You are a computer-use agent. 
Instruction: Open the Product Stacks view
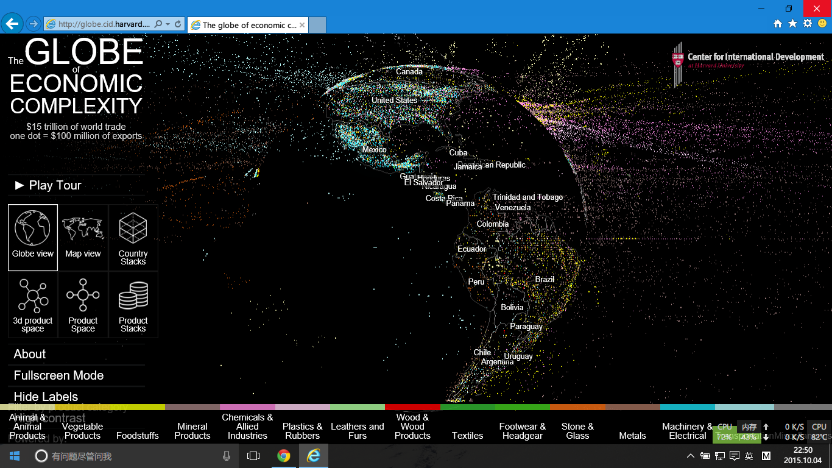pos(133,305)
